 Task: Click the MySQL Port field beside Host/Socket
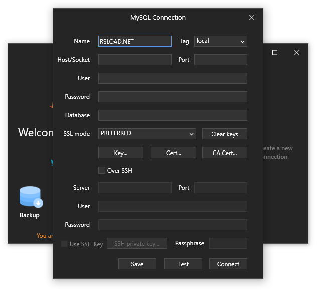(221, 60)
